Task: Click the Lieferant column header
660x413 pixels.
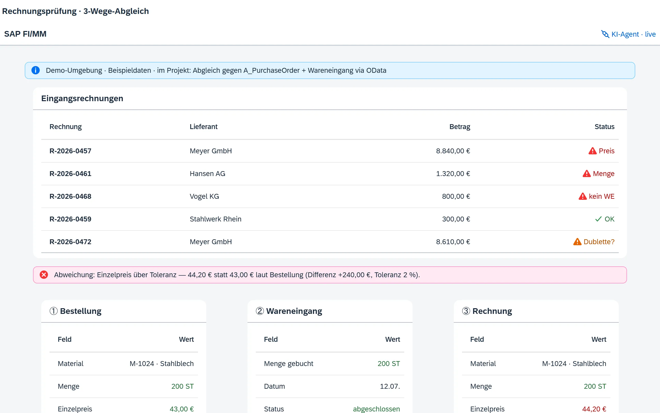Action: 203,127
